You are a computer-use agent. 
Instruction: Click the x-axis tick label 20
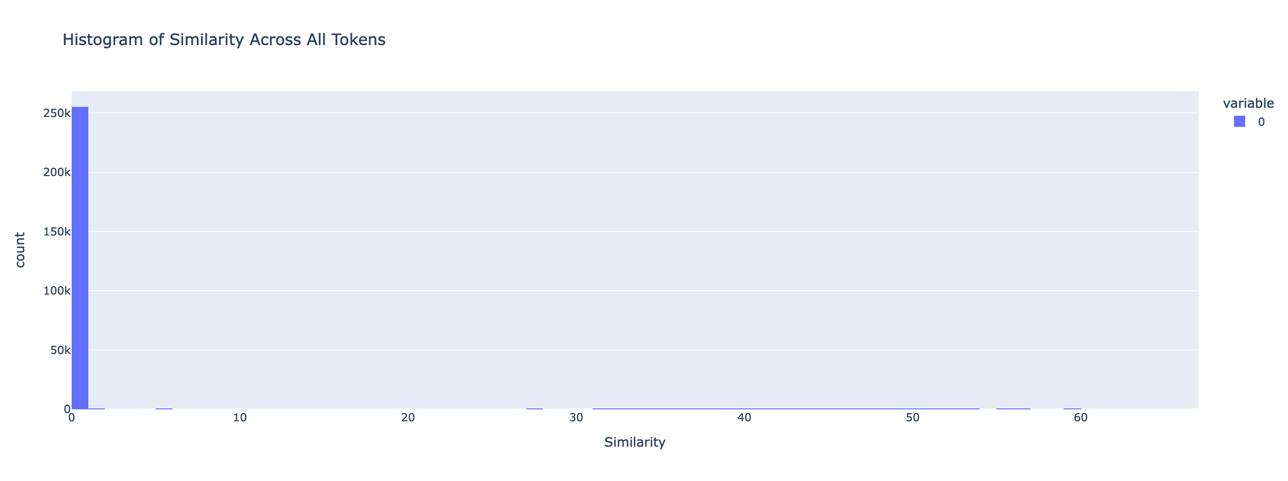pos(408,418)
